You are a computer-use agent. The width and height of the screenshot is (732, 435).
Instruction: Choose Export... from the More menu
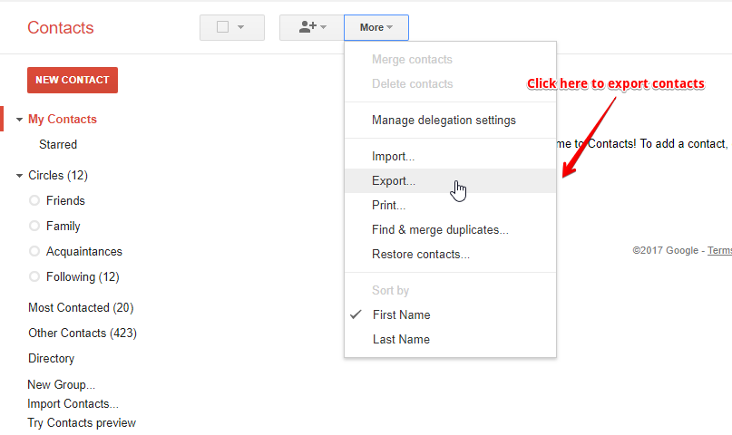pos(450,181)
